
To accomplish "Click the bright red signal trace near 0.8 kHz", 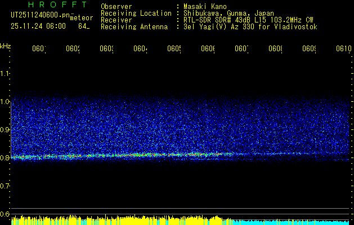I will [118, 155].
